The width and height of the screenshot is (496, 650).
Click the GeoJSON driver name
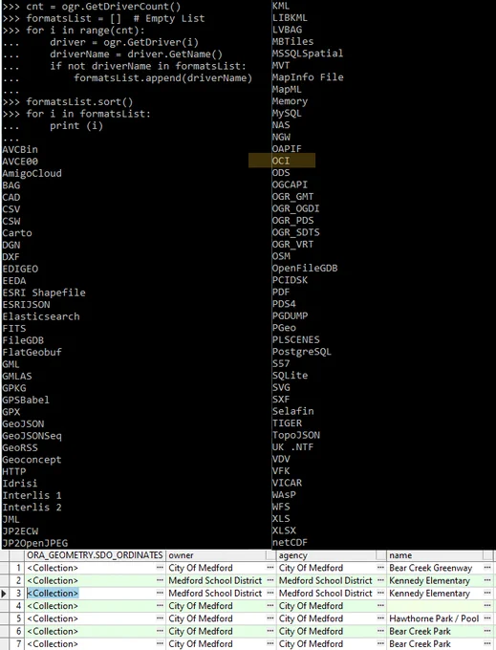pyautogui.click(x=23, y=423)
